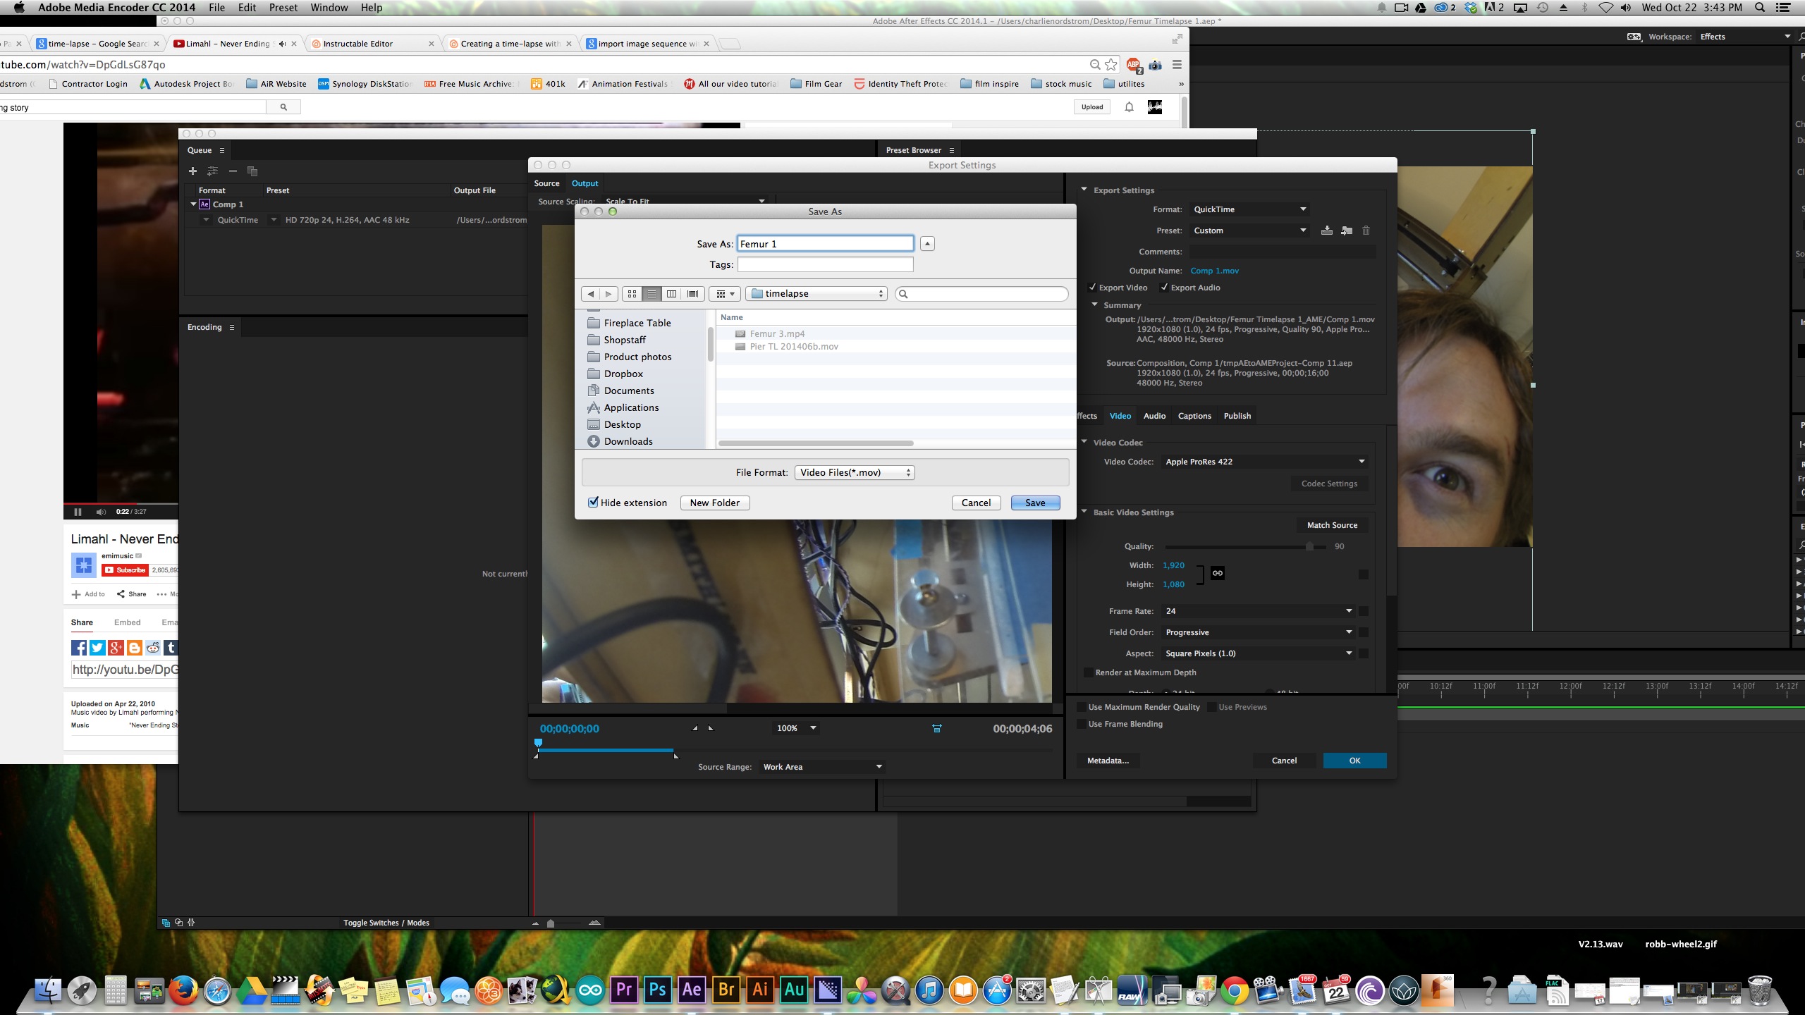Click Add Output icon in Queue toolbar
The width and height of the screenshot is (1805, 1015).
(212, 171)
